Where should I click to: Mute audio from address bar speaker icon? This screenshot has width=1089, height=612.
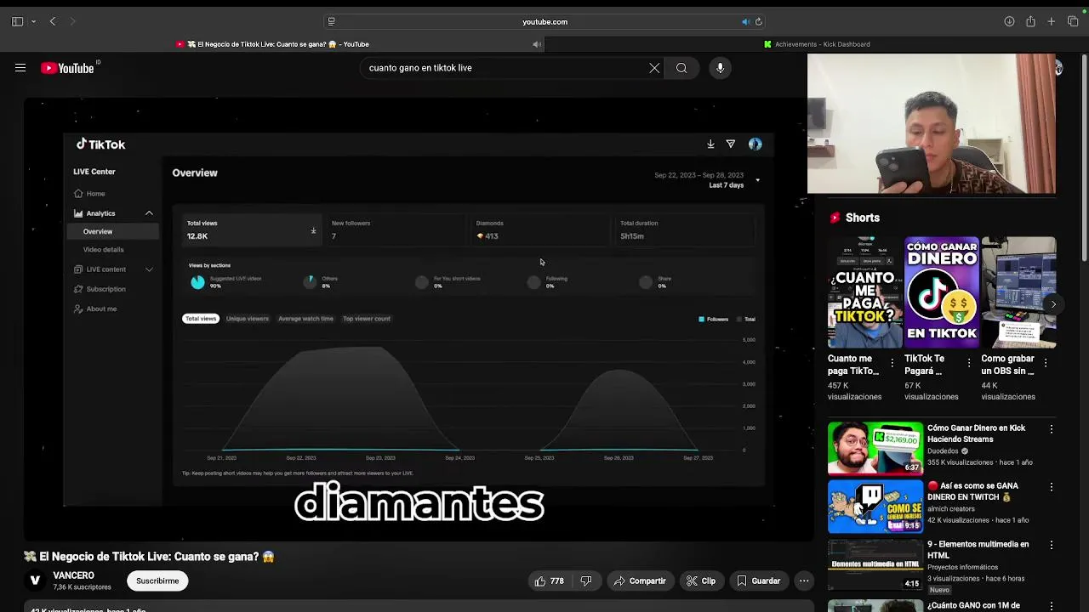[x=745, y=22]
